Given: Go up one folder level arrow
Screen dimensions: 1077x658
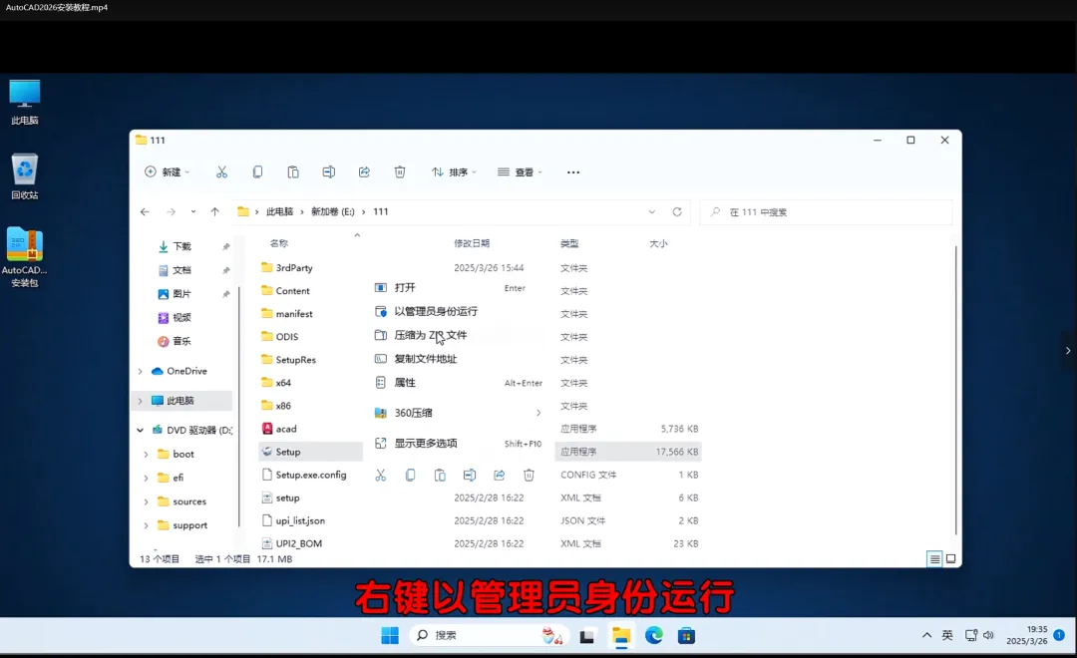Looking at the screenshot, I should pyautogui.click(x=215, y=211).
